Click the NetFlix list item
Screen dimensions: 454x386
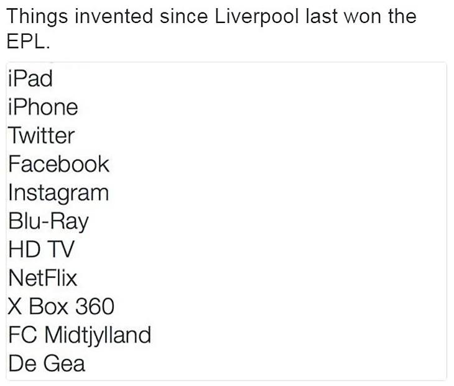pos(43,277)
